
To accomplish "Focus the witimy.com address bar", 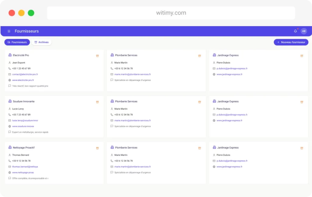I will coord(171,13).
